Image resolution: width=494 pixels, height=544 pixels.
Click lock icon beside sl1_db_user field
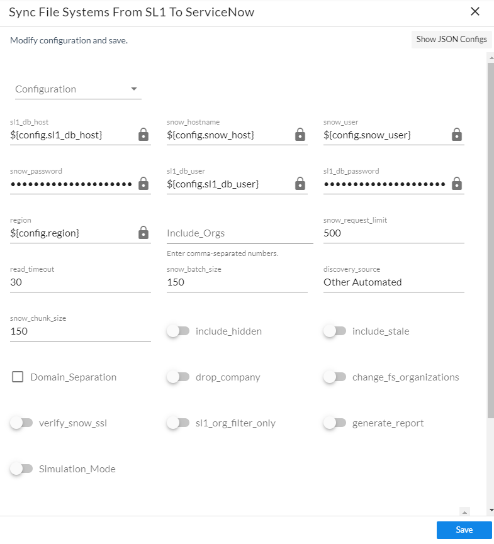pyautogui.click(x=300, y=184)
